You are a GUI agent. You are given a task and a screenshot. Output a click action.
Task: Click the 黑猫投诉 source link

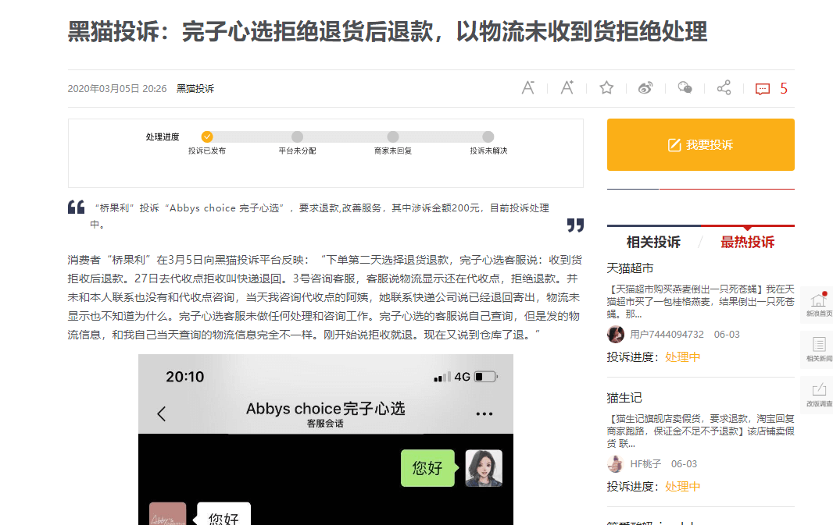tap(195, 89)
